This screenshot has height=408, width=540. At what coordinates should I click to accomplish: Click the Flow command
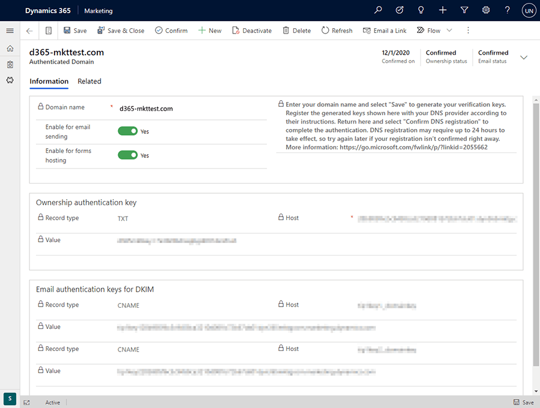pyautogui.click(x=428, y=31)
